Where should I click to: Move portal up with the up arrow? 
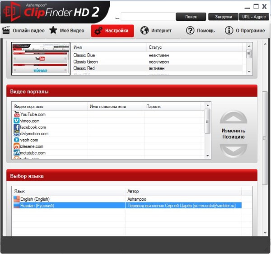(234, 117)
